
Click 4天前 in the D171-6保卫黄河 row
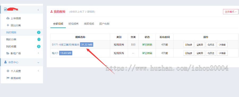tap(164, 45)
